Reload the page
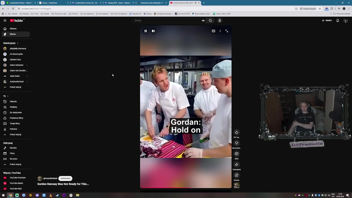The height and width of the screenshot is (198, 352). click(x=13, y=9)
